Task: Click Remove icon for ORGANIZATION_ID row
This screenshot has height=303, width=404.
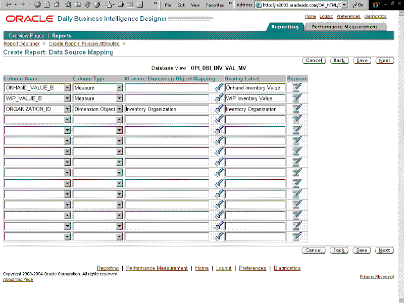Action: [x=297, y=109]
